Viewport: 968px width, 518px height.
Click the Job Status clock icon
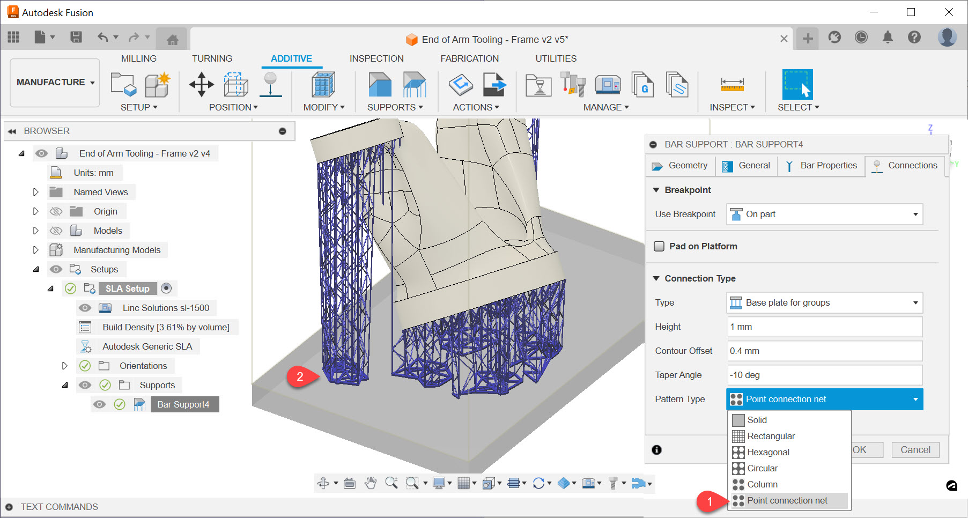861,37
